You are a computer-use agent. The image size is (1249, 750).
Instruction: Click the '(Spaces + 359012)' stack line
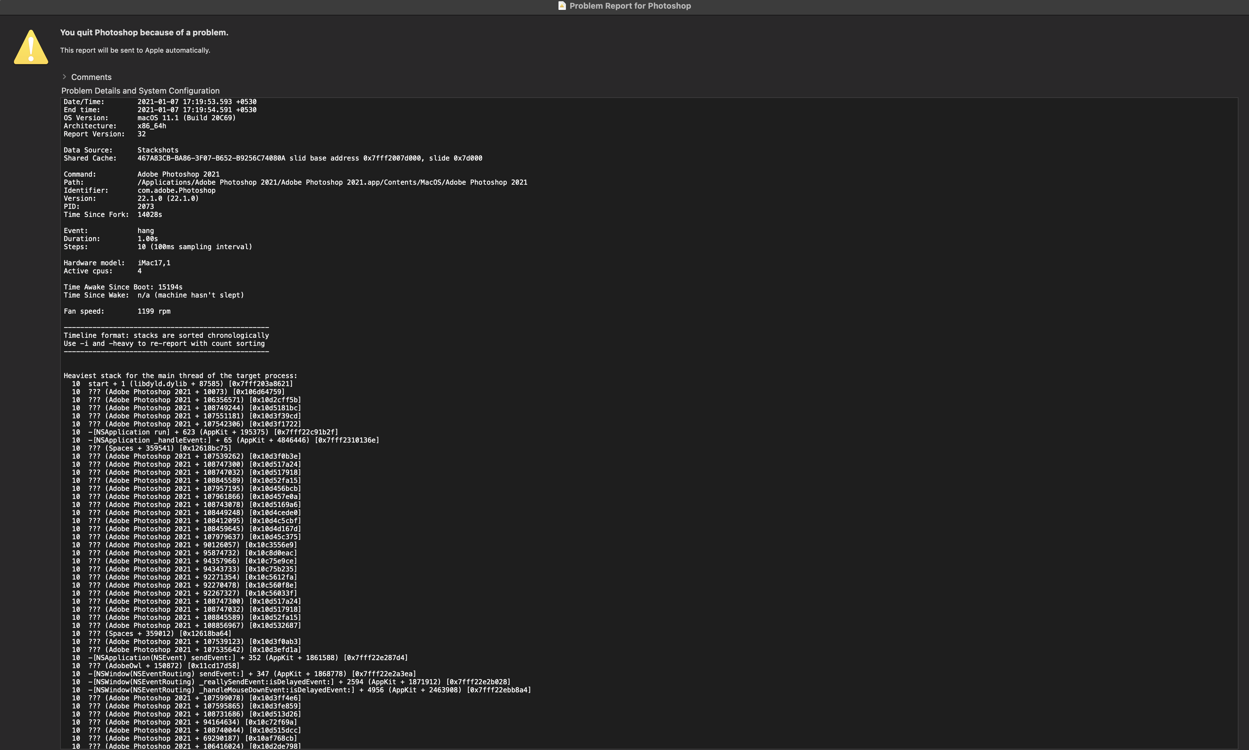coord(152,633)
